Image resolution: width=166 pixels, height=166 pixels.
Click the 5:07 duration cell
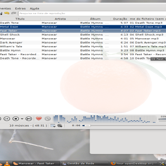click(124, 23)
